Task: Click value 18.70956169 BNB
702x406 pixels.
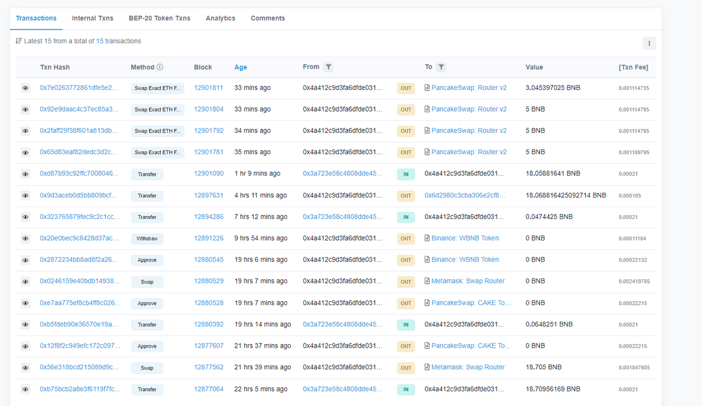Action: [553, 388]
